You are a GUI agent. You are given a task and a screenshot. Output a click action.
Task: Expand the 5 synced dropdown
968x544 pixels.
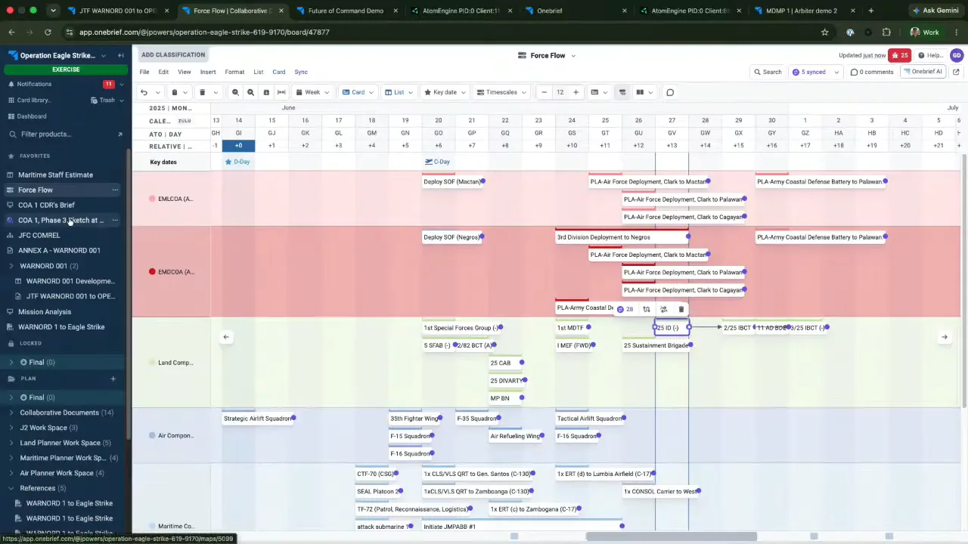point(836,73)
